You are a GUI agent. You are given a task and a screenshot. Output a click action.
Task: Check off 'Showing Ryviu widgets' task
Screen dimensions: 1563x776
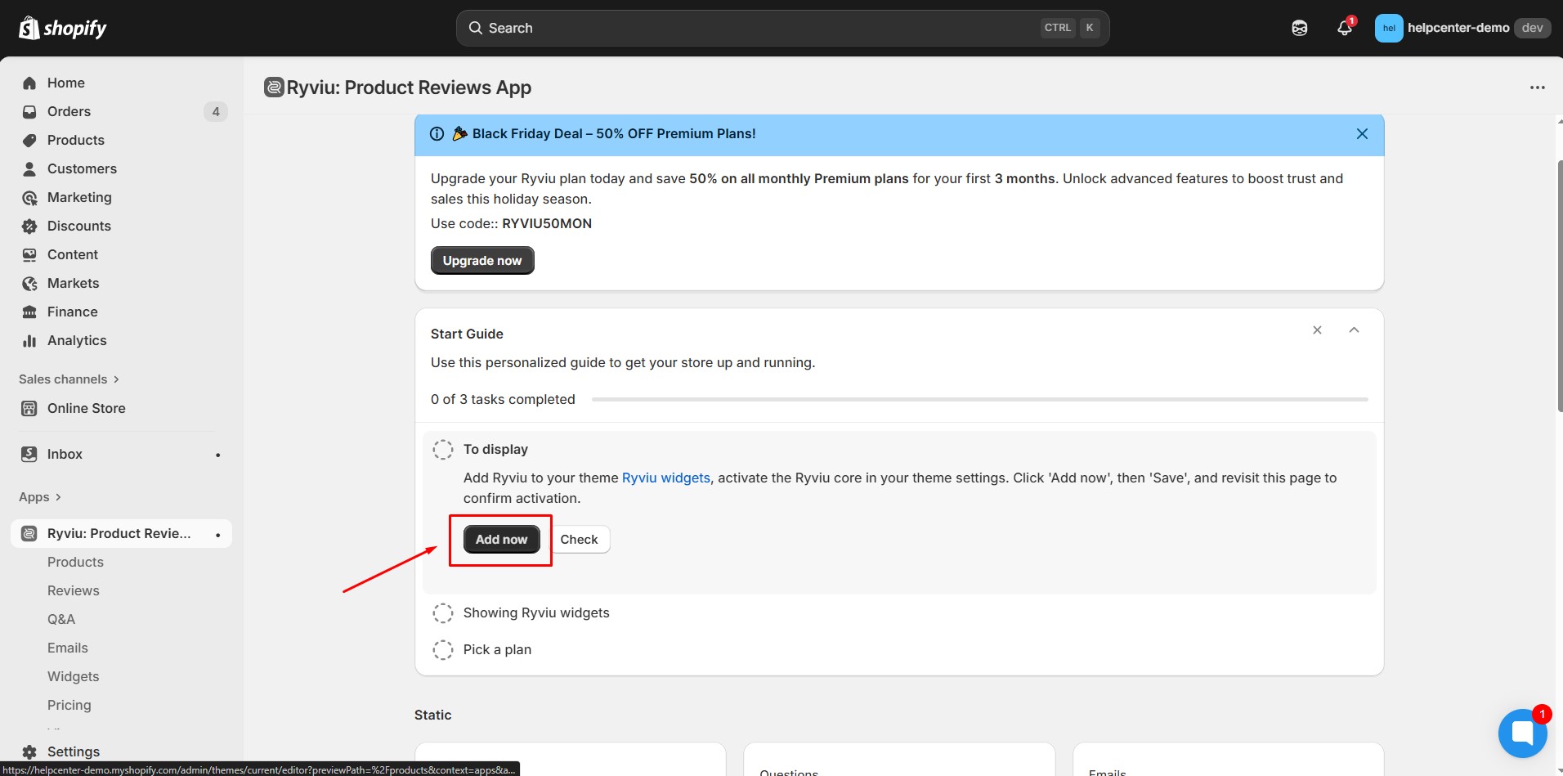[443, 612]
